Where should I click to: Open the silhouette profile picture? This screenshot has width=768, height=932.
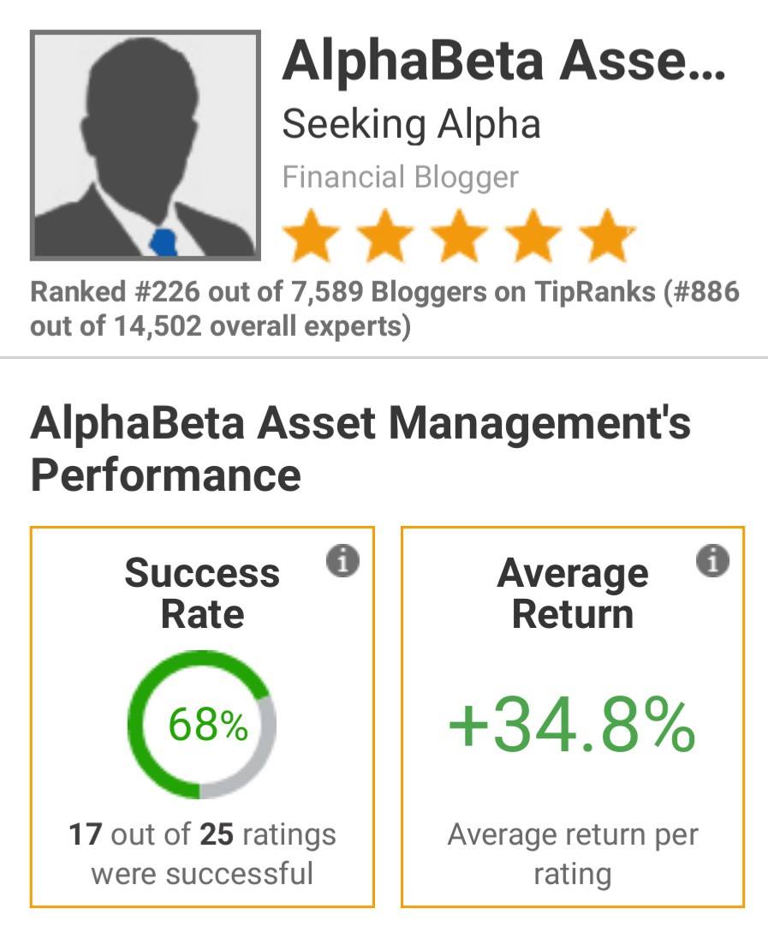146,145
